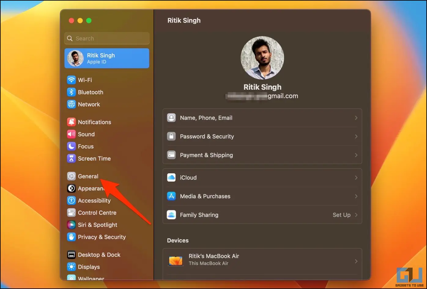Click Desktop & Dock label
Viewport: 427px width, 289px height.
pos(99,255)
